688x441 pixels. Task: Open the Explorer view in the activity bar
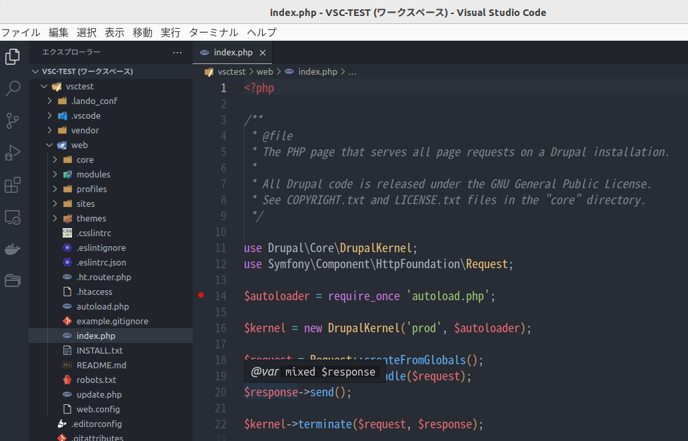coord(12,57)
